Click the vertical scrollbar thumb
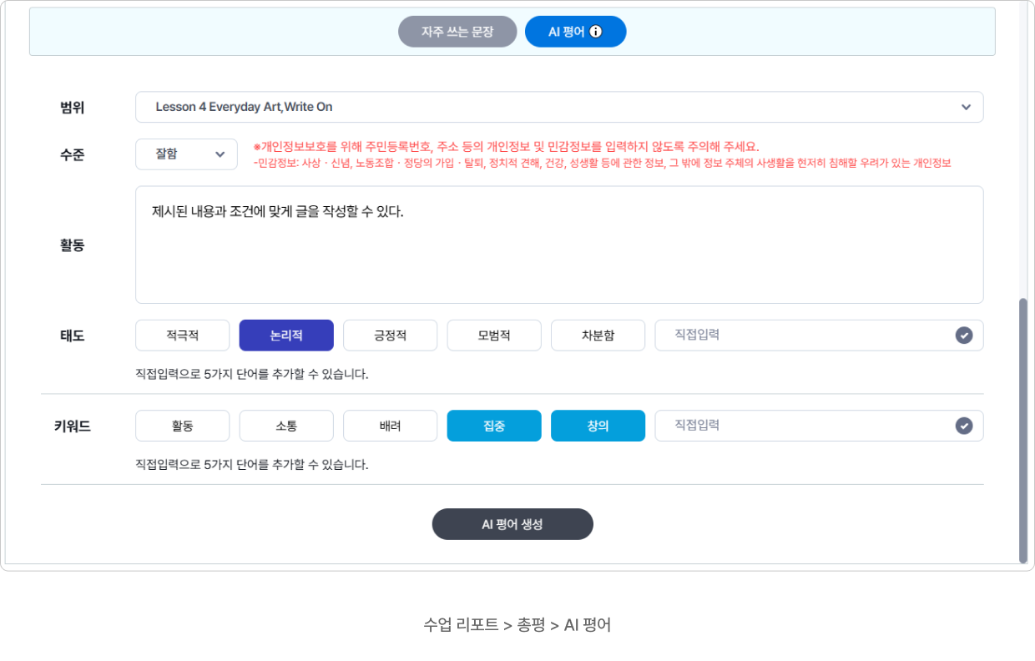Viewport: 1035px width, 661px height. tap(1023, 430)
